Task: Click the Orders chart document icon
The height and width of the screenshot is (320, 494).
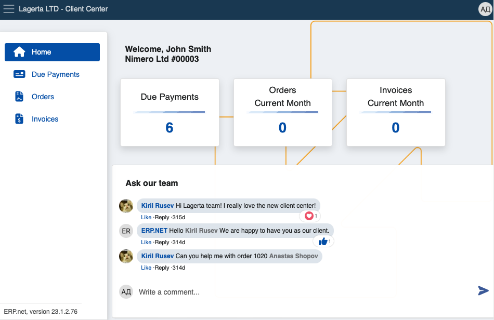Action: pyautogui.click(x=19, y=96)
